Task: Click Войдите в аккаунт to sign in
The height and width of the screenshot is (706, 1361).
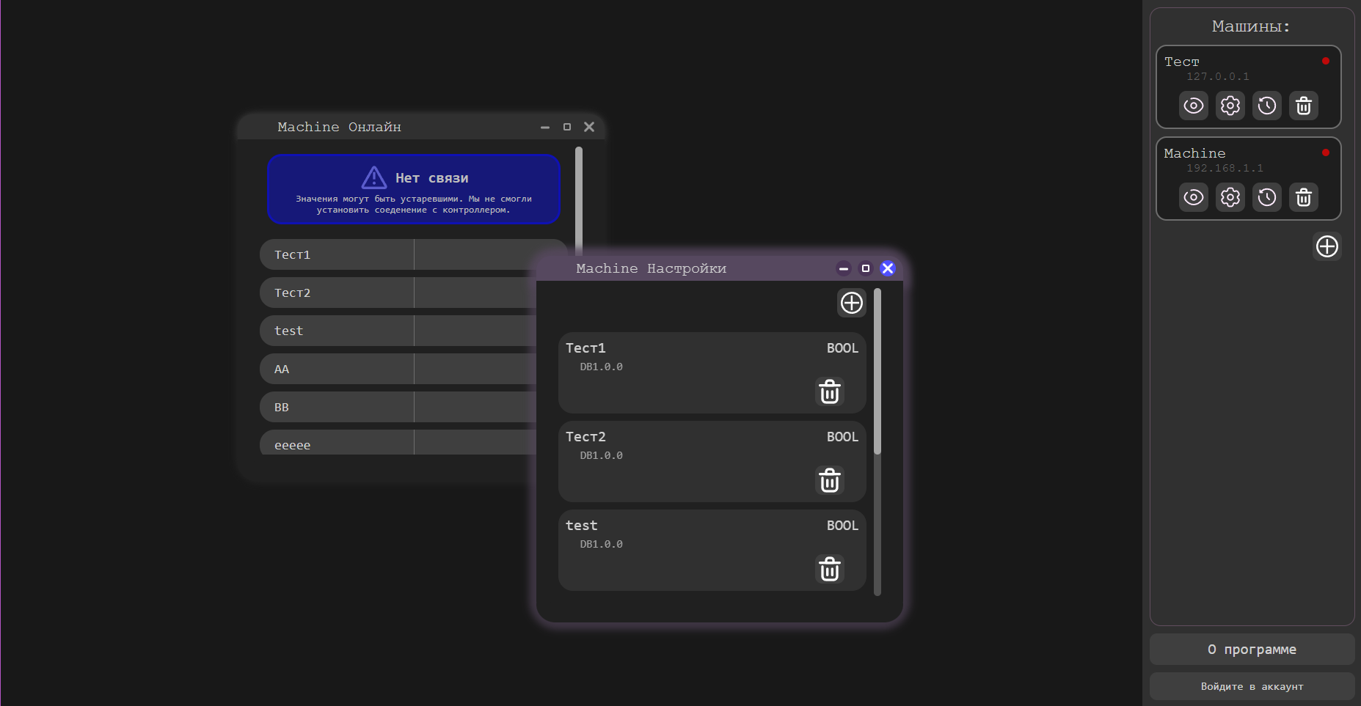Action: point(1252,687)
